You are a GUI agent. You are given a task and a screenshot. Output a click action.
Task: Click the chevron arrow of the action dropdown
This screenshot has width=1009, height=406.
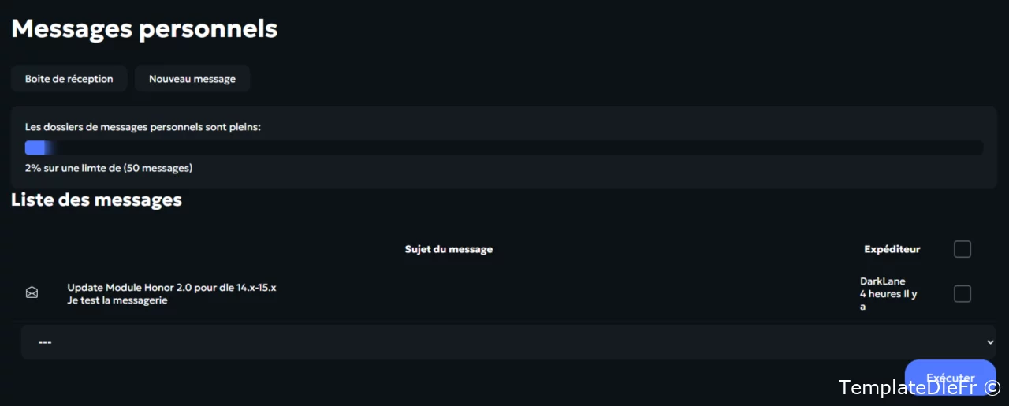coord(990,342)
